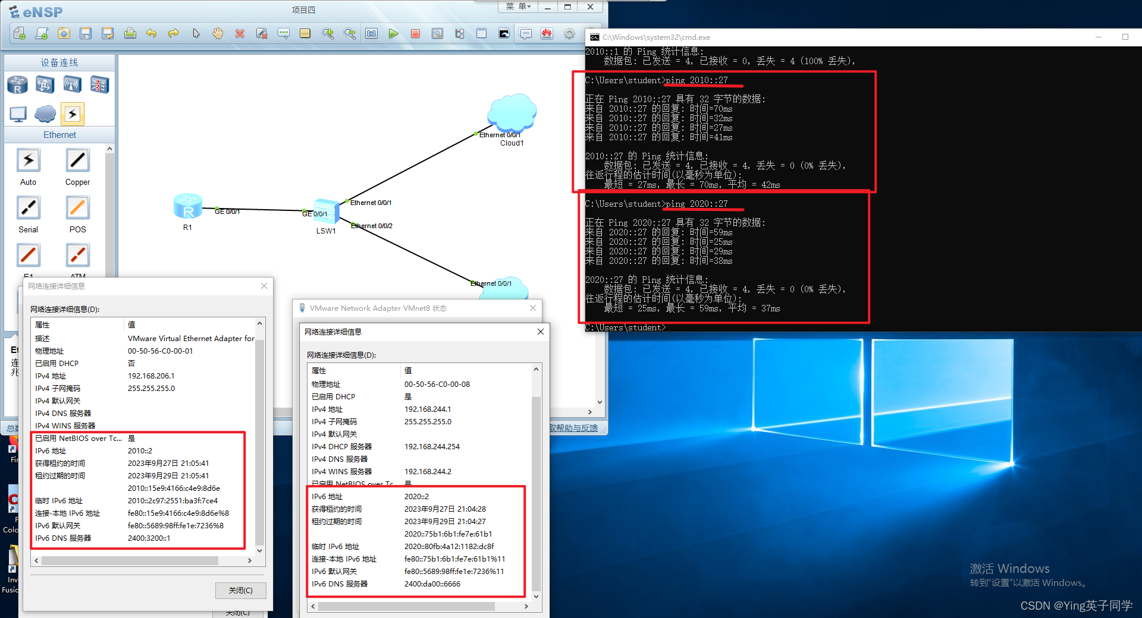The image size is (1142, 618).
Task: Undo the last action in eNSP
Action: pyautogui.click(x=152, y=33)
